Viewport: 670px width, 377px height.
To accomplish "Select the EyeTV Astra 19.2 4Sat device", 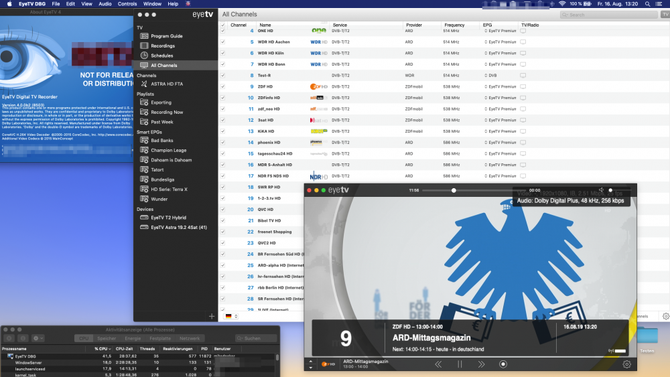I will 178,228.
